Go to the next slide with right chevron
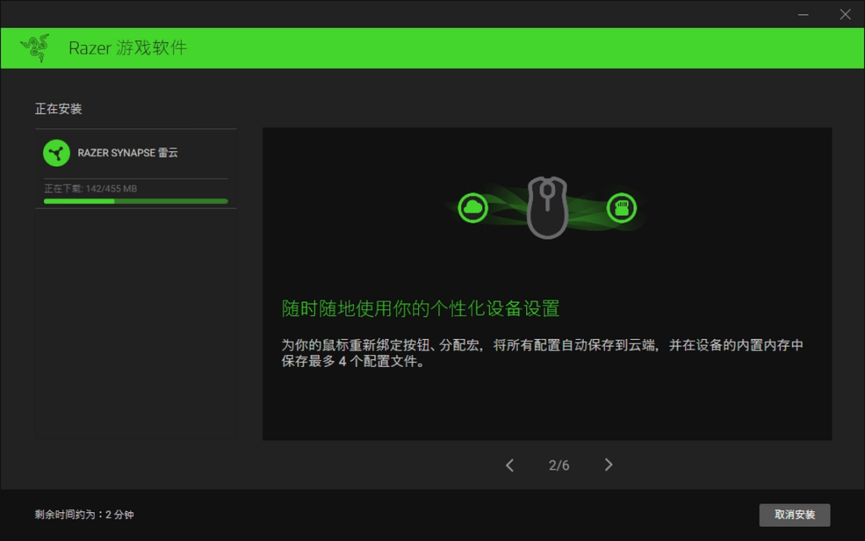Screen dimensions: 865x541 pos(609,465)
